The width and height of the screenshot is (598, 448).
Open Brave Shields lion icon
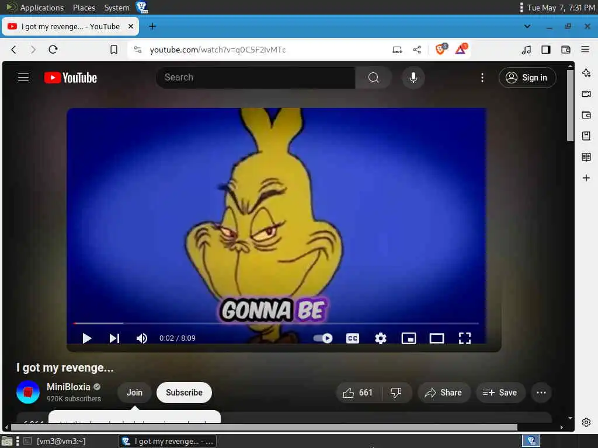[441, 49]
